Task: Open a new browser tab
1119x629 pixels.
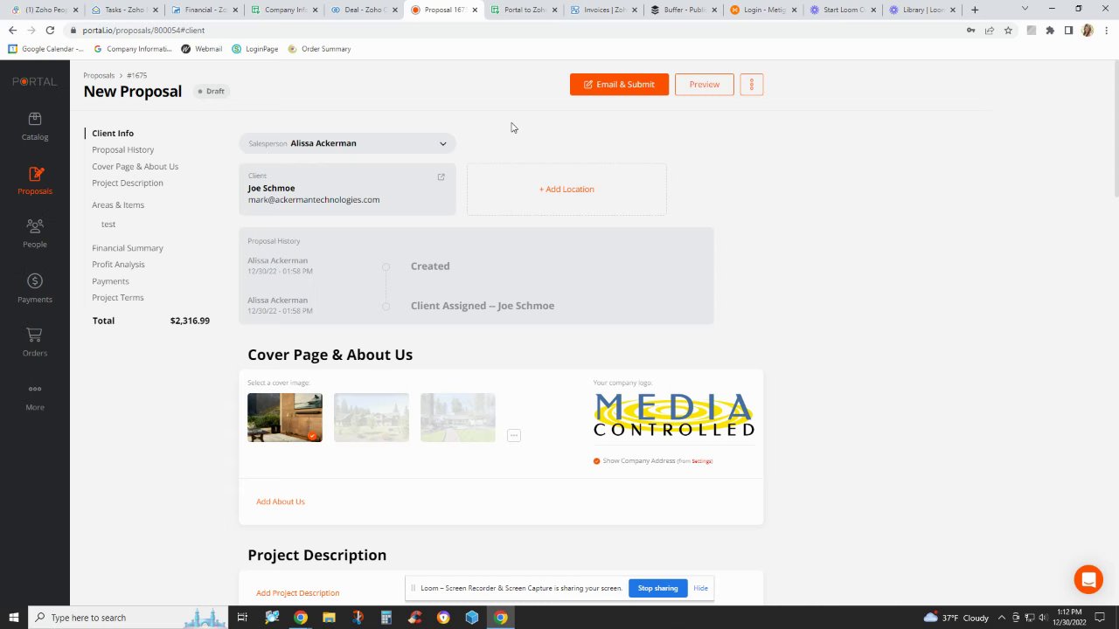Action: pyautogui.click(x=975, y=10)
